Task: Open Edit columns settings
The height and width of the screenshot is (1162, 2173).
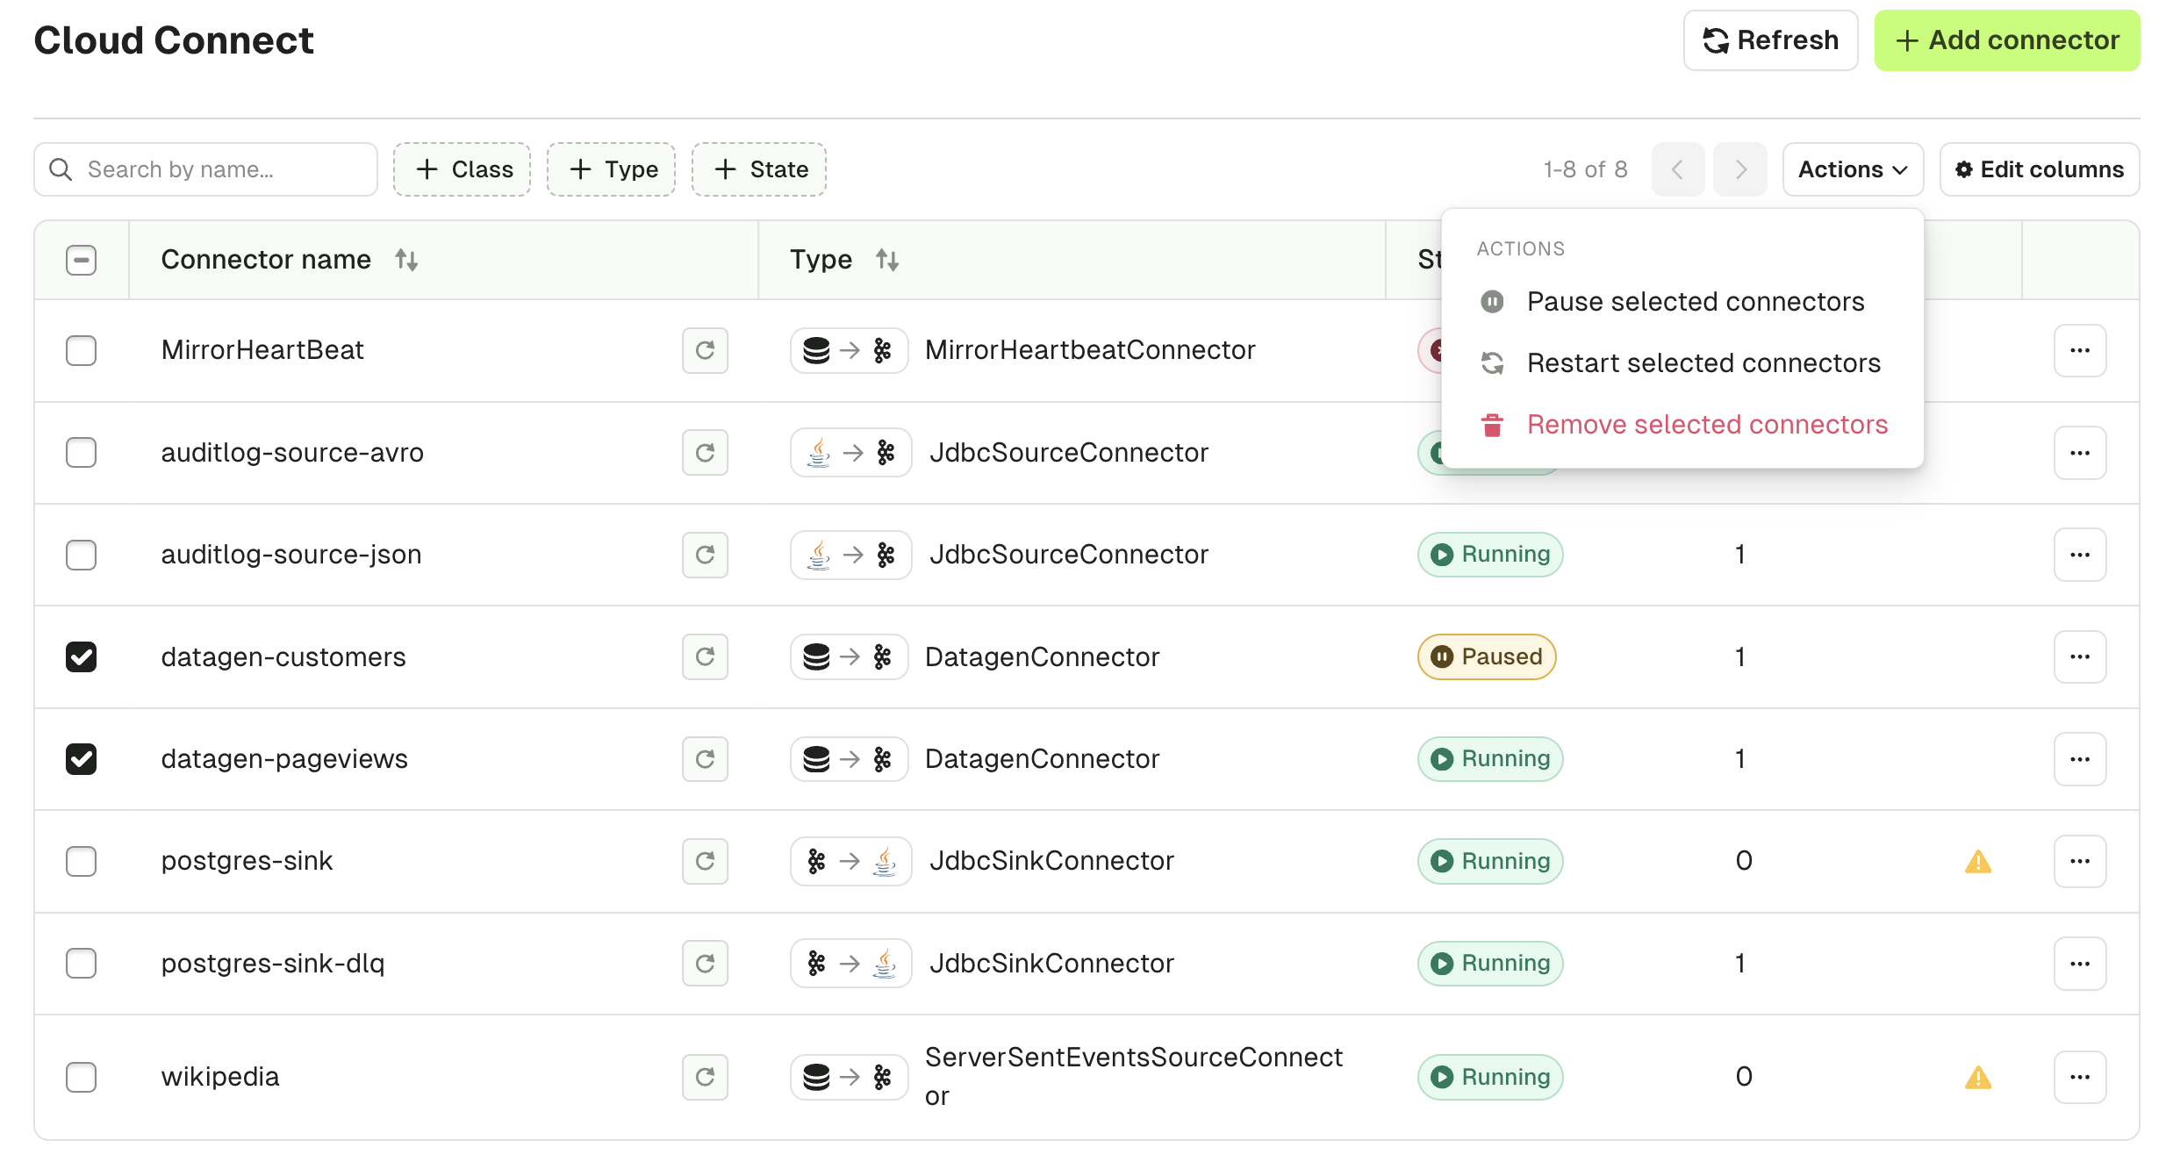Action: click(x=2040, y=169)
